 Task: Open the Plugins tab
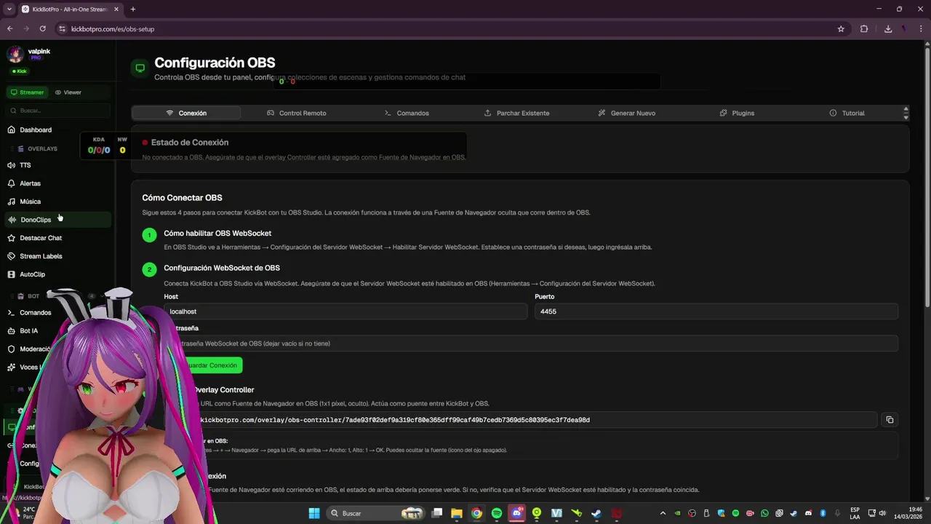coord(737,113)
